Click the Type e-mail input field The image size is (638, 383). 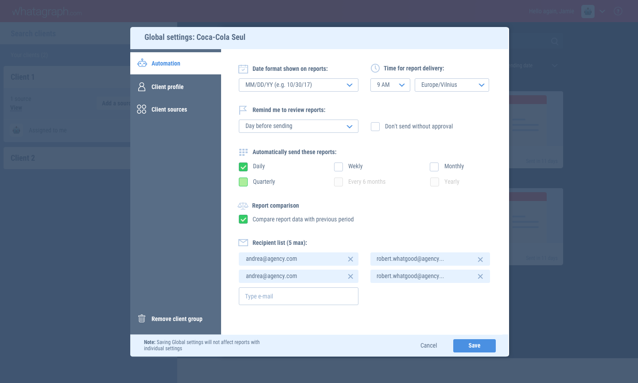[299, 296]
